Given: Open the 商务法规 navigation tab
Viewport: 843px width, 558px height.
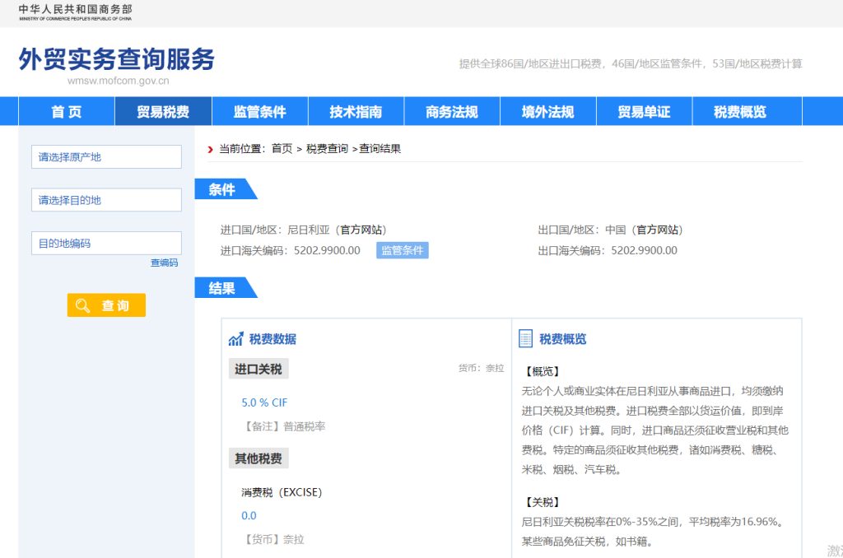Looking at the screenshot, I should click(x=452, y=112).
